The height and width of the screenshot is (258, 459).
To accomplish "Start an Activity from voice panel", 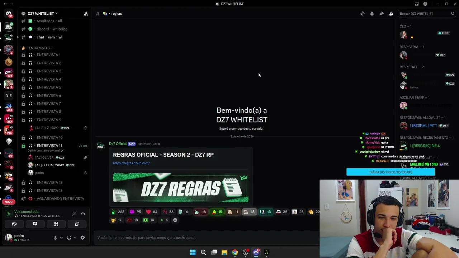I will click(x=56, y=224).
